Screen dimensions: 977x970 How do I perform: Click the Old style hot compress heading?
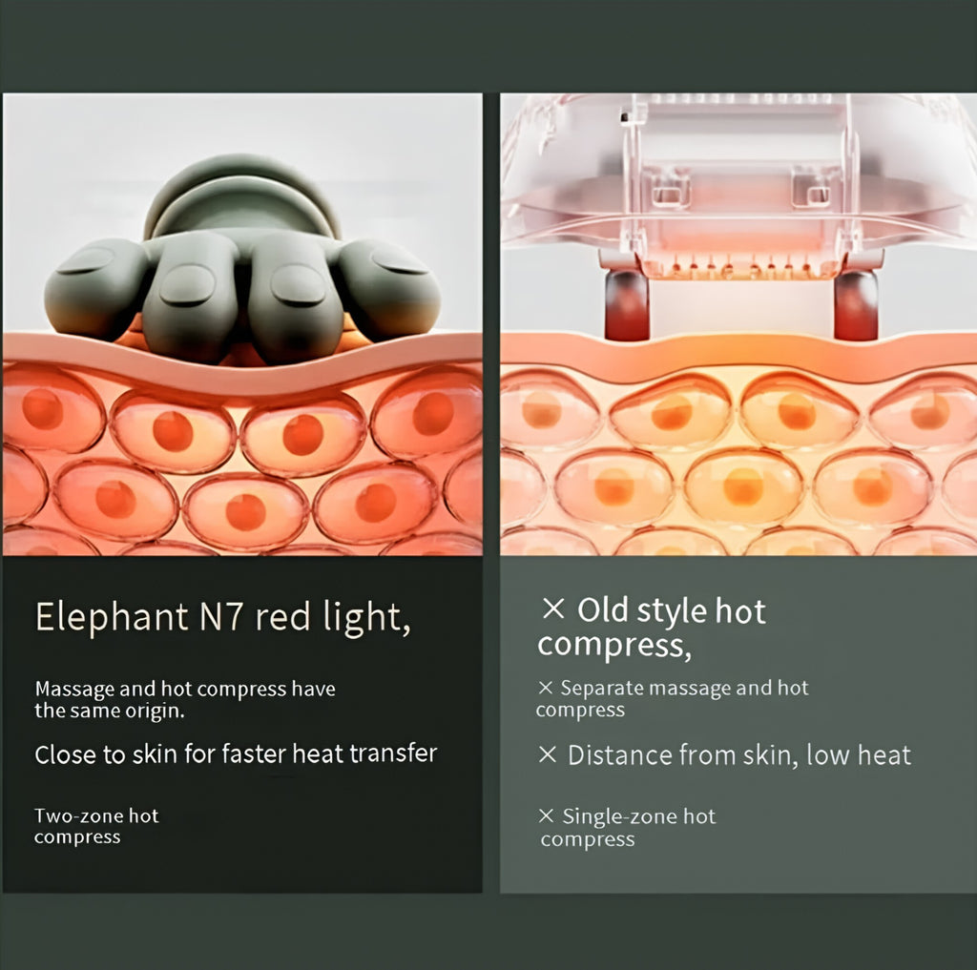(652, 628)
